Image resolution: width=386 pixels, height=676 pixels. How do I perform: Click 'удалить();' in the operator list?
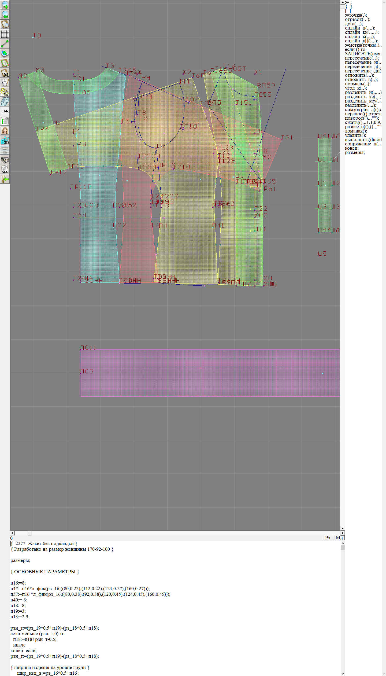355,135
